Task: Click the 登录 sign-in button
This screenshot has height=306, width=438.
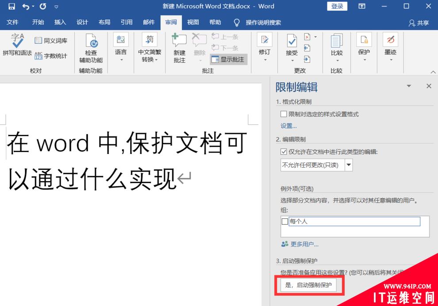Action: tap(337, 6)
